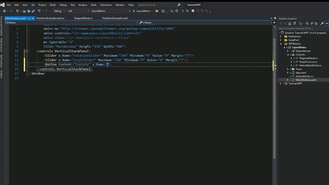Click Switch Views icon in Solution Explorer
The width and height of the screenshot is (329, 185).
click(x=294, y=24)
